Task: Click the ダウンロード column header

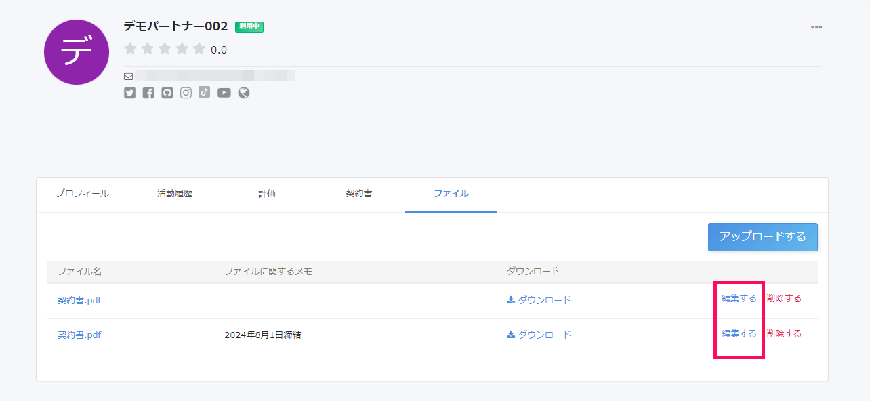Action: click(x=533, y=272)
